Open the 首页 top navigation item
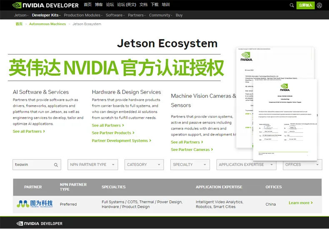Screen dimensions: 329x229 pyautogui.click(x=88, y=5)
